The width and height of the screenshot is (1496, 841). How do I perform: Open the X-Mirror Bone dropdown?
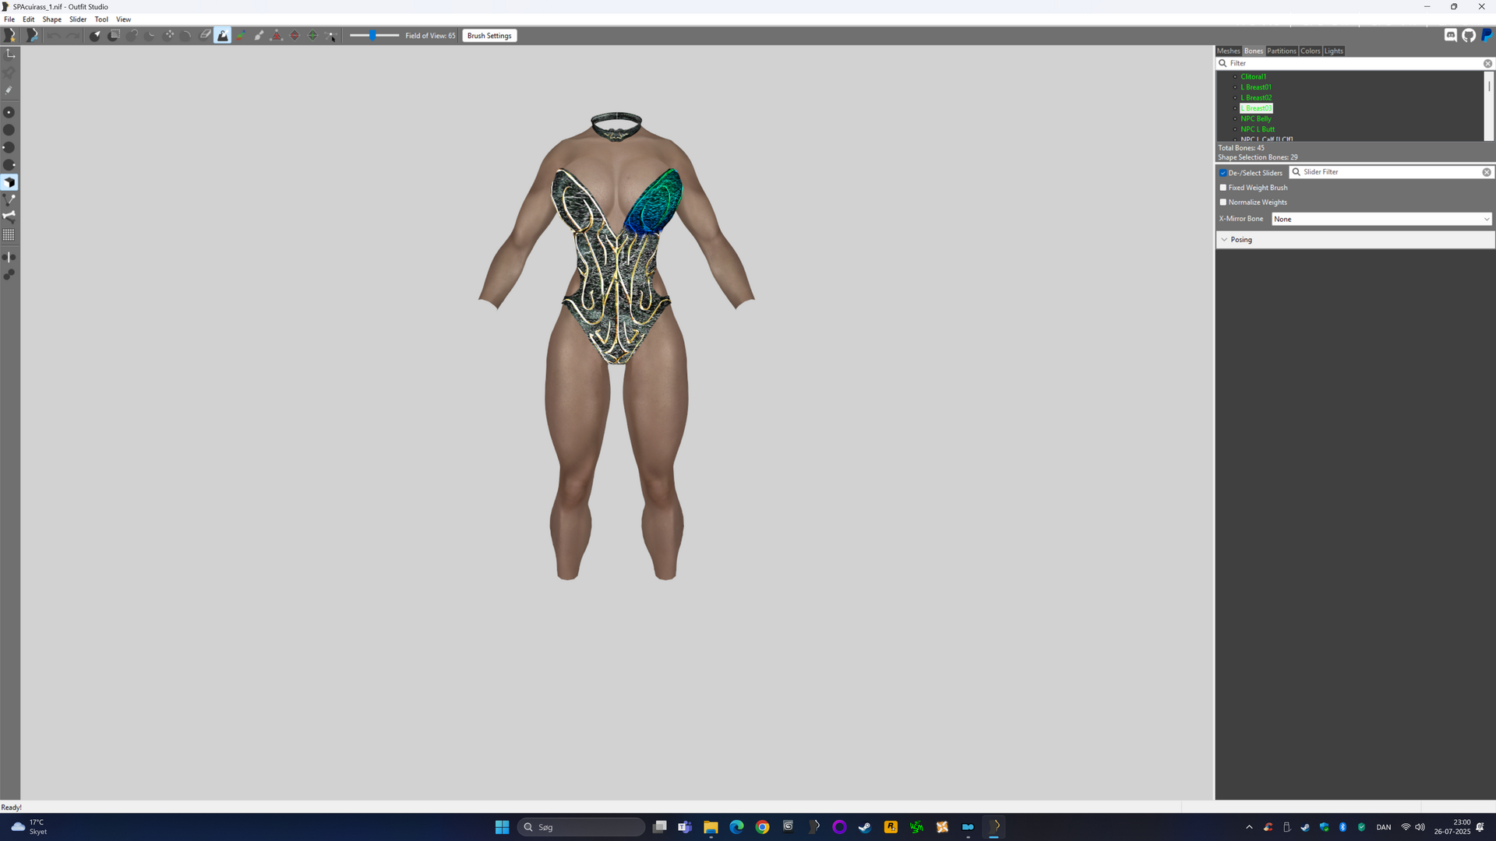pos(1381,220)
